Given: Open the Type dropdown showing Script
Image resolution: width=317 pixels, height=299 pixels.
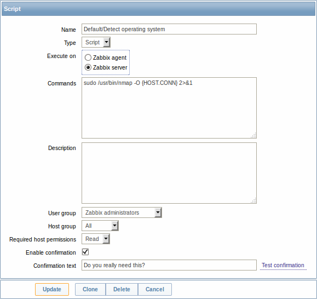Looking at the screenshot, I should click(96, 42).
